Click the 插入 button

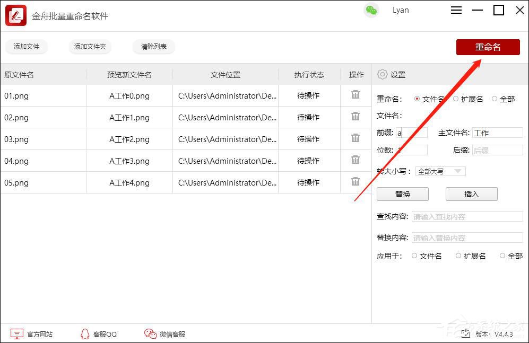(471, 194)
